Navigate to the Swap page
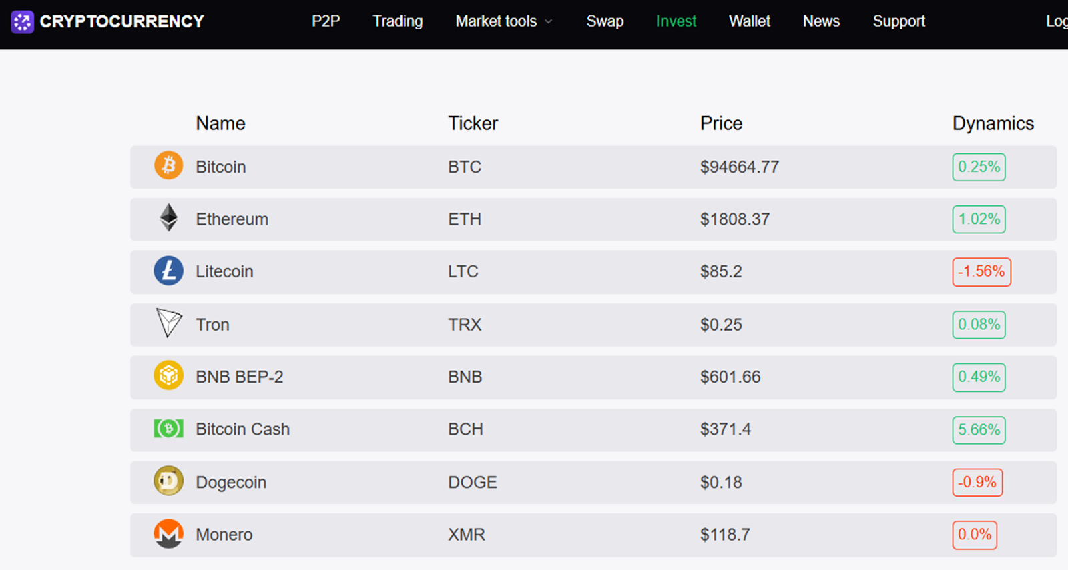 605,21
